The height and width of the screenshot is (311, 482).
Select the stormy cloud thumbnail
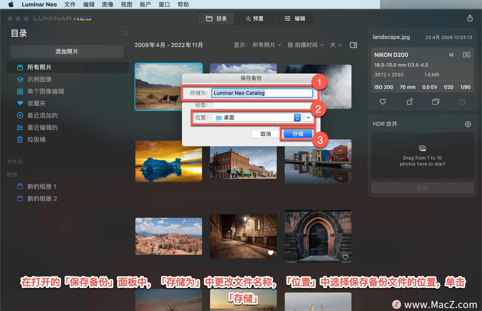[336, 87]
